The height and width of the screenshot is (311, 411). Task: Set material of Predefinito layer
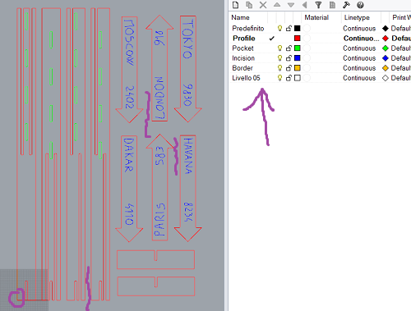point(307,28)
